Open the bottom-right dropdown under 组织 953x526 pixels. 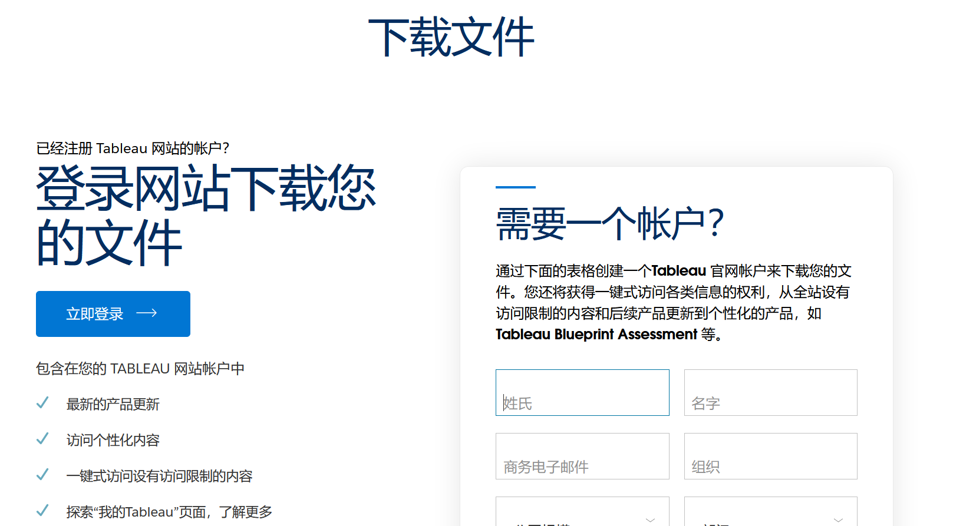pyautogui.click(x=770, y=512)
